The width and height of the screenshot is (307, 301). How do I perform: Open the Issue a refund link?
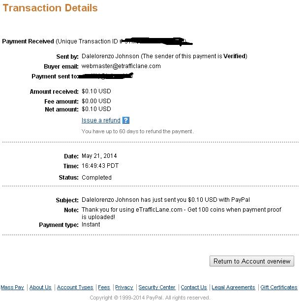click(101, 120)
